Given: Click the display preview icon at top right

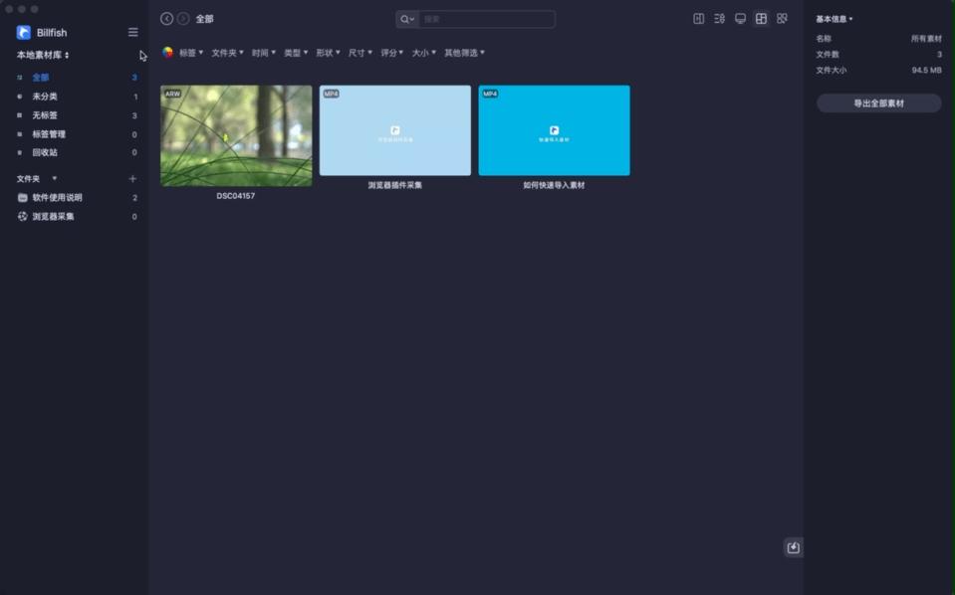Looking at the screenshot, I should tap(740, 18).
